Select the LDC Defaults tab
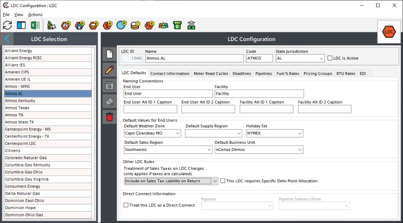 [x=133, y=73]
